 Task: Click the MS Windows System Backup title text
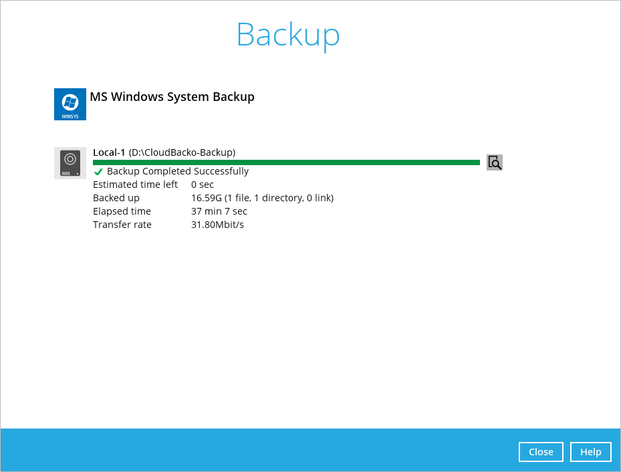point(172,96)
